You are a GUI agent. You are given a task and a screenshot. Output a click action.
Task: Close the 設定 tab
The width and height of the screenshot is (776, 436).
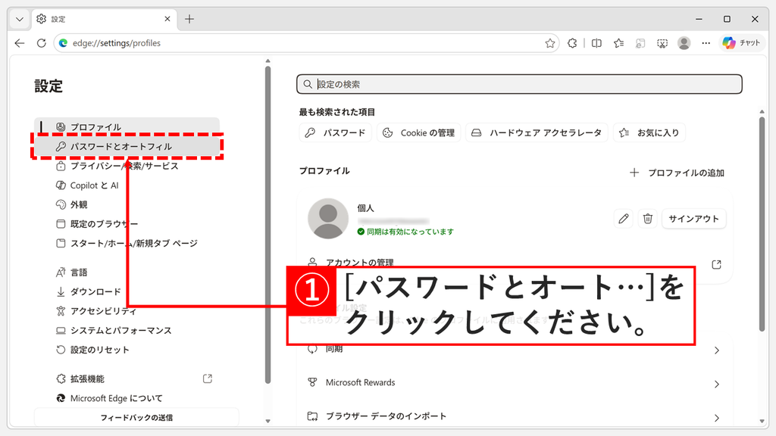(167, 19)
